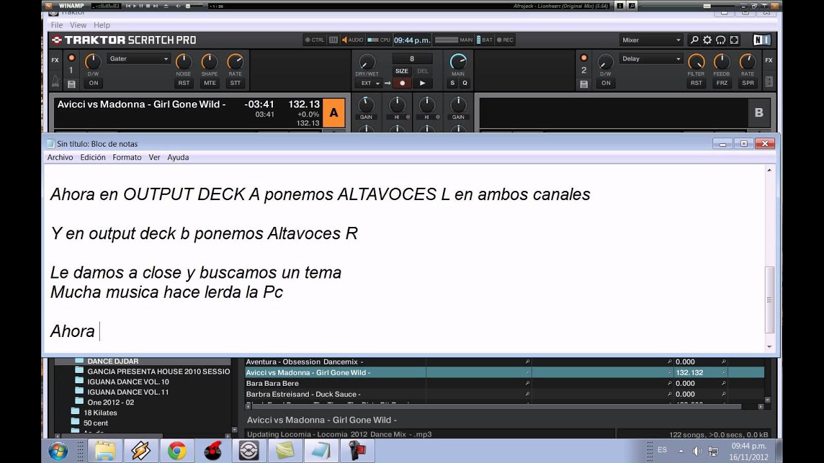Toggle FX unit 1 ON button
The width and height of the screenshot is (824, 463).
(x=93, y=83)
